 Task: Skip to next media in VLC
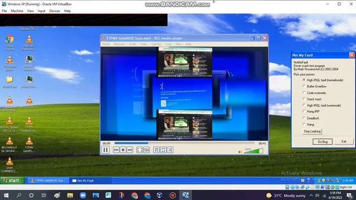pyautogui.click(x=130, y=150)
